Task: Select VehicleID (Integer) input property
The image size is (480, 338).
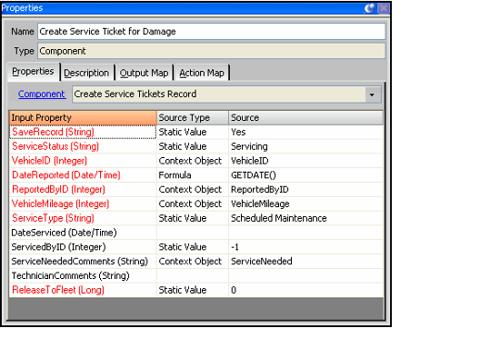Action: click(x=83, y=161)
